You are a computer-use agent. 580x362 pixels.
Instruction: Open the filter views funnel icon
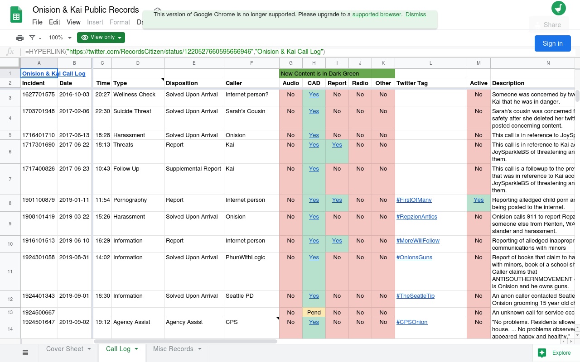pos(32,38)
